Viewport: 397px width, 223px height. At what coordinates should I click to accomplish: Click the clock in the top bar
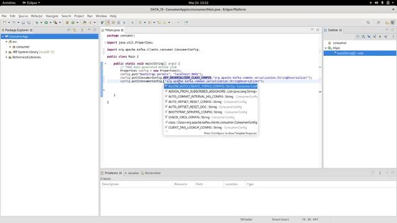(198, 2)
